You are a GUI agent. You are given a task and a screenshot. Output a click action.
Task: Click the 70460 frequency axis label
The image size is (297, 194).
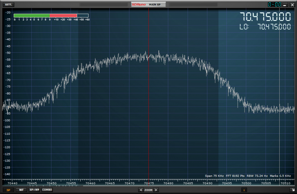90,183
